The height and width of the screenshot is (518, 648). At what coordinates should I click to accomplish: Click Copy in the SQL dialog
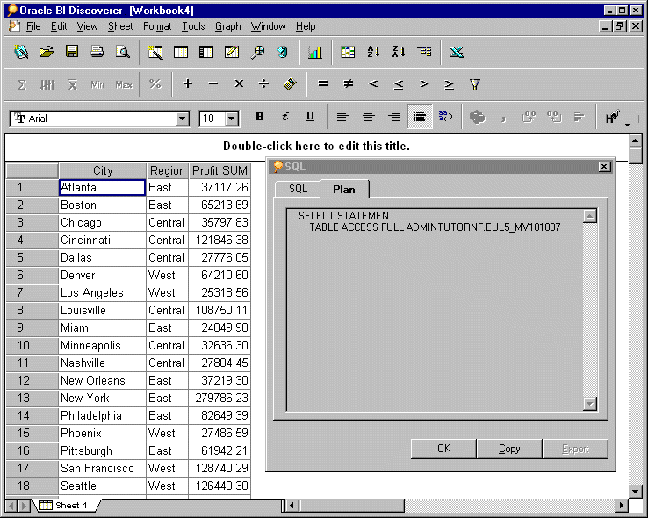[x=509, y=449]
